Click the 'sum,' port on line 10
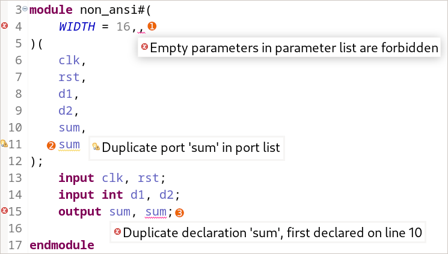This screenshot has width=448, height=254. (72, 127)
